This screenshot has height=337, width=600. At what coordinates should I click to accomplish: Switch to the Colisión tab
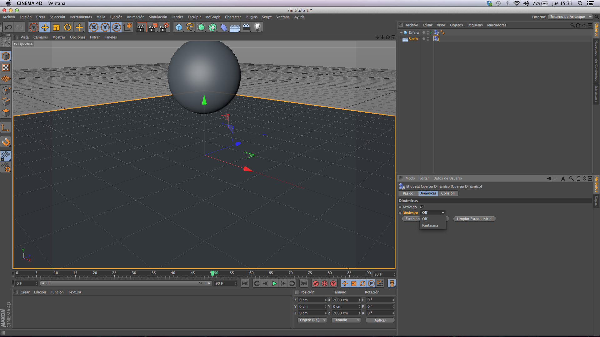point(447,193)
